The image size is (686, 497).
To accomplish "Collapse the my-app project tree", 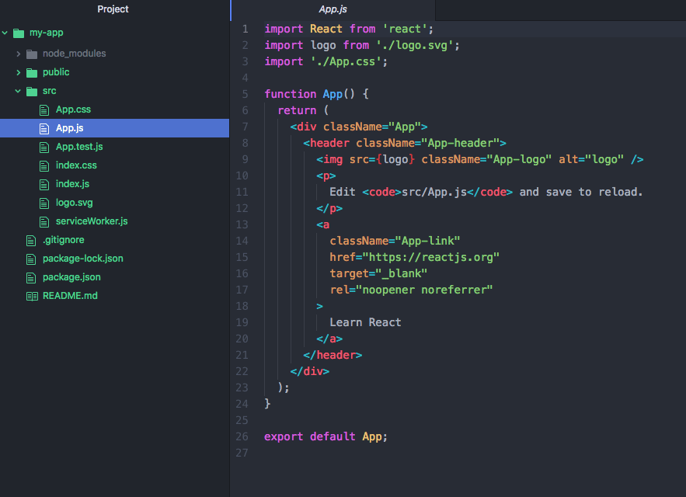I will tap(5, 33).
